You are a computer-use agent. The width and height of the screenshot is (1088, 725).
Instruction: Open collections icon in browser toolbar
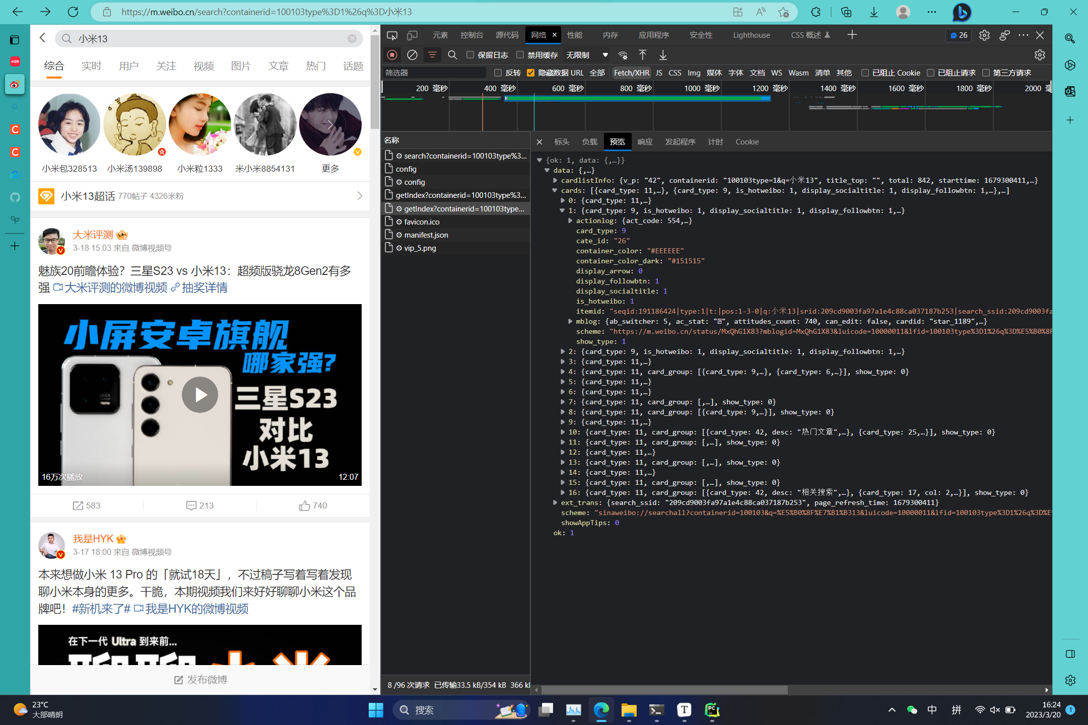coord(846,12)
